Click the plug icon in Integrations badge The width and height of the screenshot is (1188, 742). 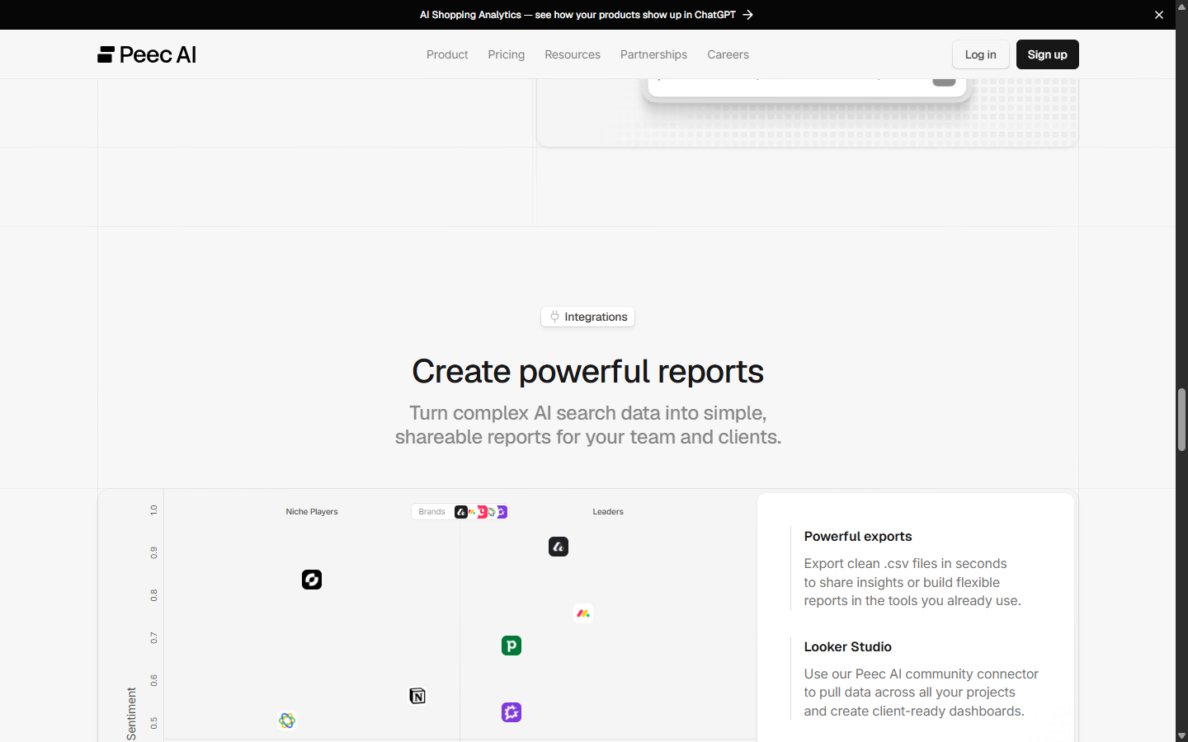(554, 317)
